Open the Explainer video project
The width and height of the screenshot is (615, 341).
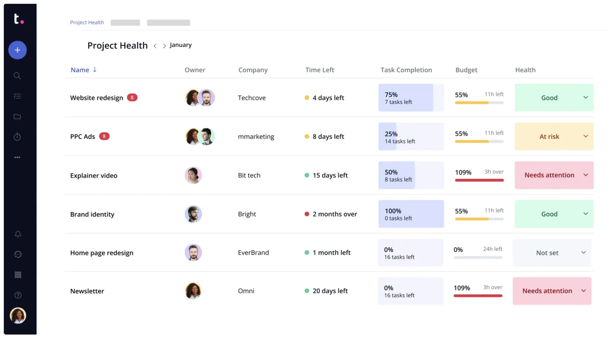94,176
